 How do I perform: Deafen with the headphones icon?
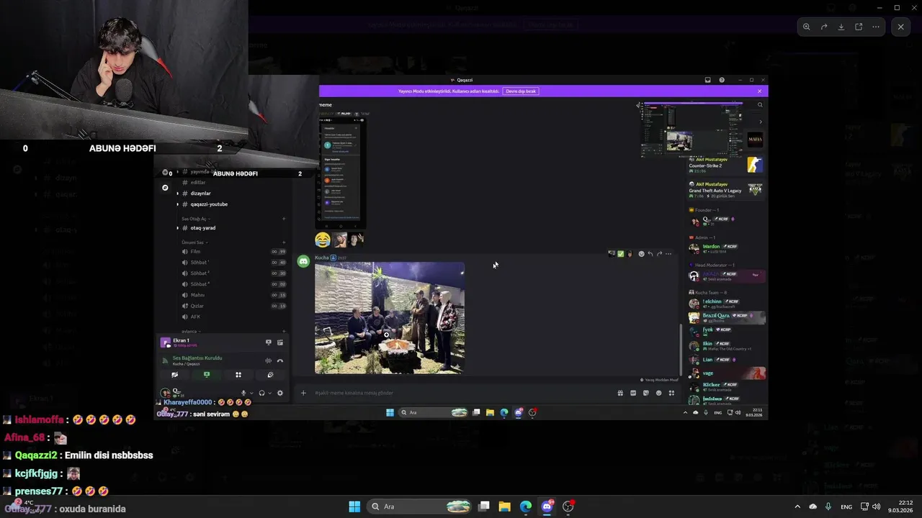(x=261, y=393)
